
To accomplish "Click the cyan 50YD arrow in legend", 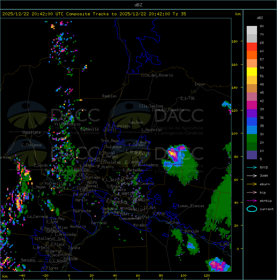I will click(252, 167).
